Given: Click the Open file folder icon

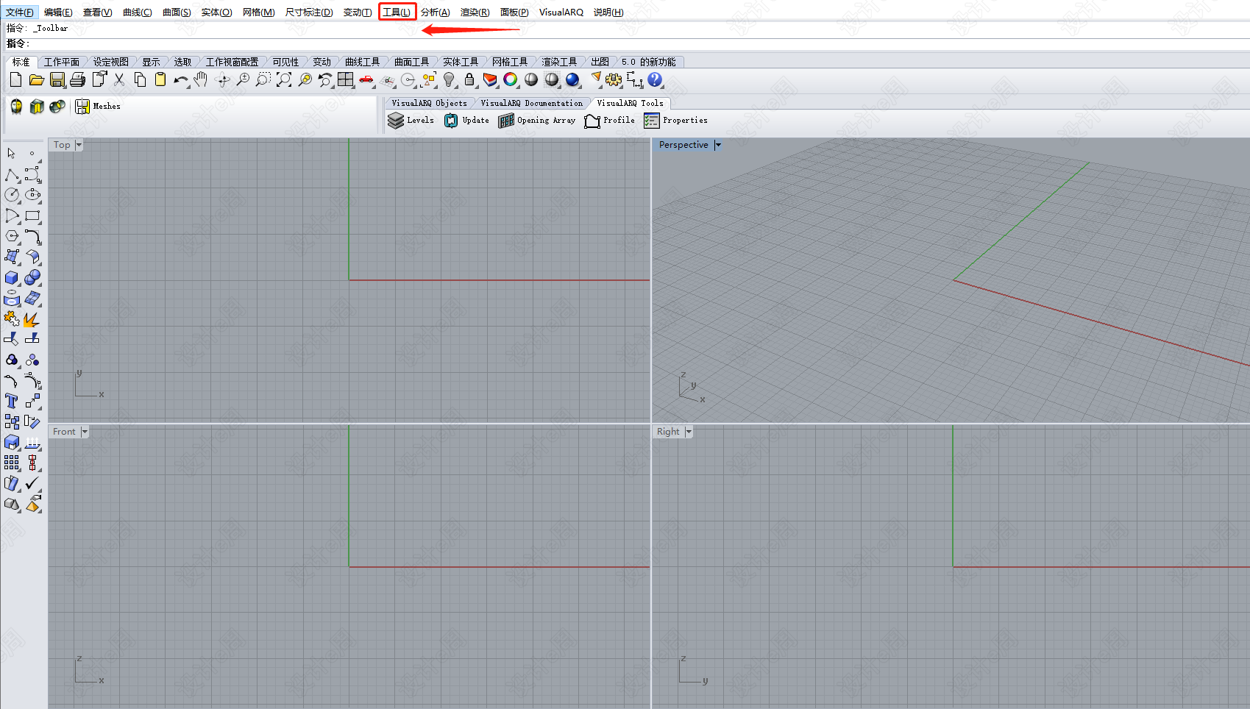Looking at the screenshot, I should click(36, 79).
